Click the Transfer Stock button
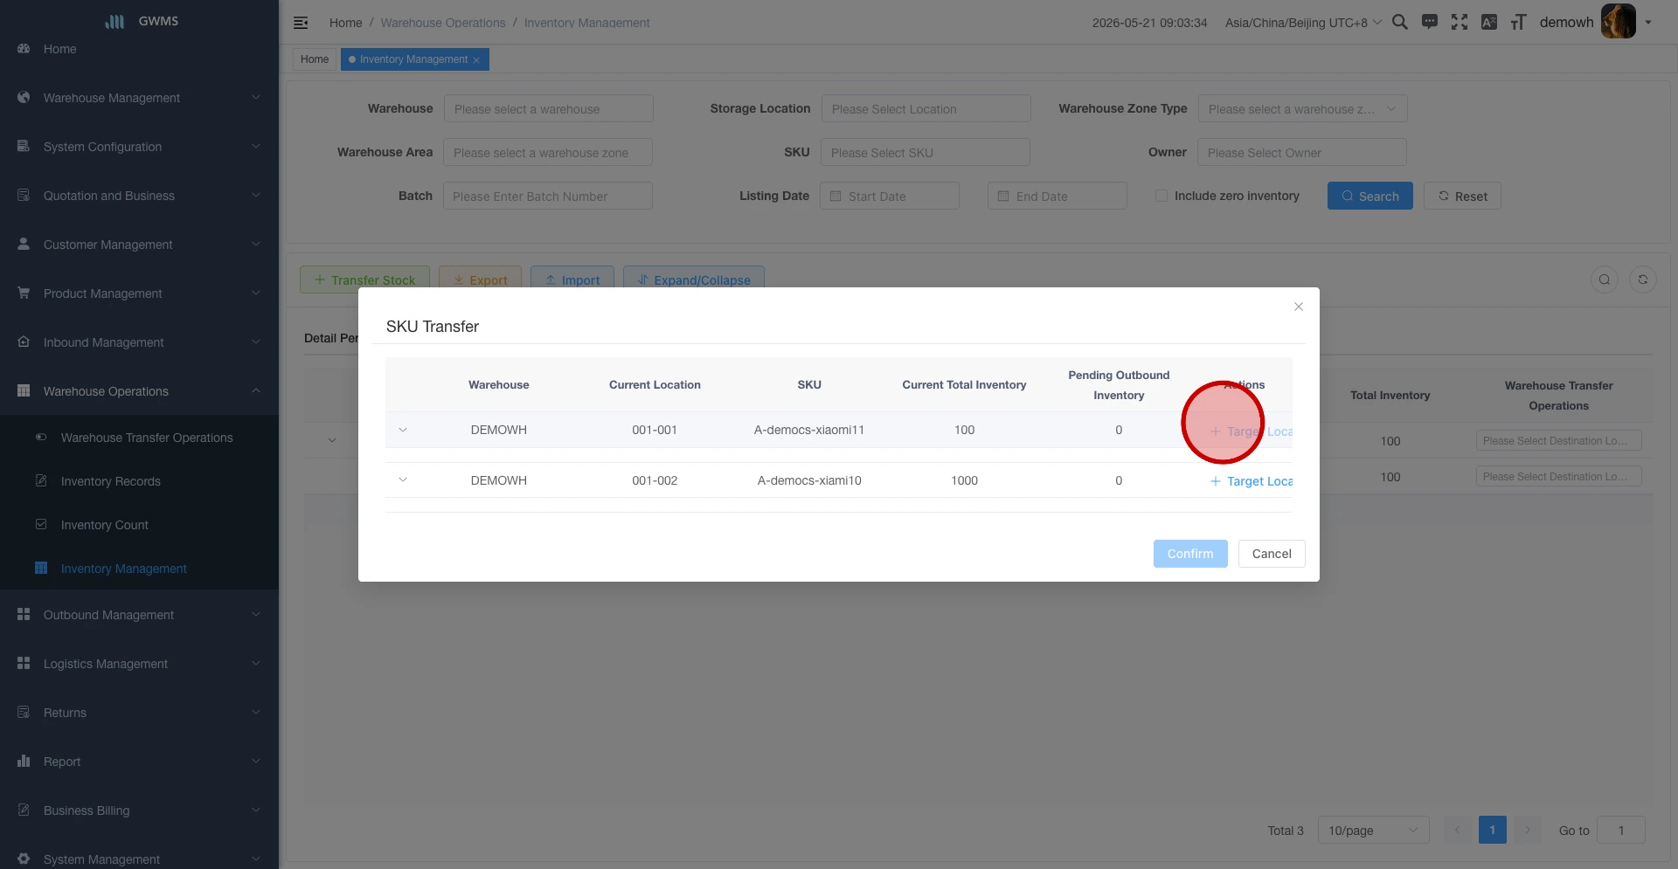Image resolution: width=1678 pixels, height=869 pixels. (x=364, y=279)
